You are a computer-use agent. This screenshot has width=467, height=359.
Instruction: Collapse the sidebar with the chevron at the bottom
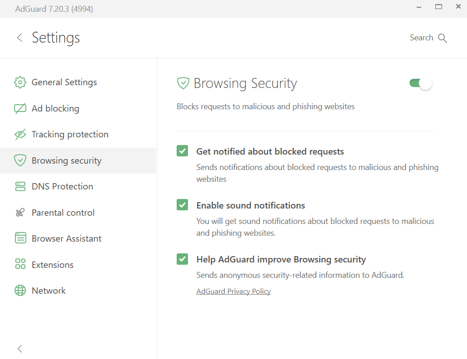(19, 349)
